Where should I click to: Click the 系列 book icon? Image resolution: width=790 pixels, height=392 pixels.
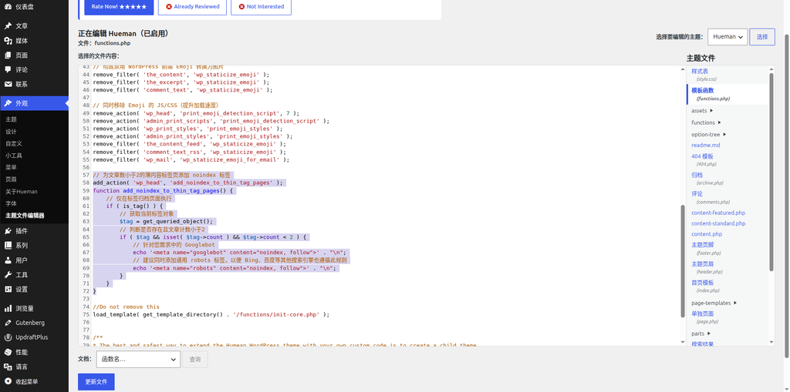pyautogui.click(x=8, y=246)
